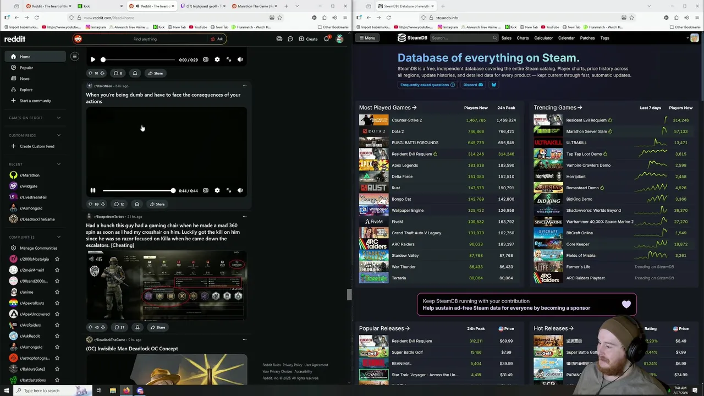Open Windows Start menu
Screen dimensions: 704x396
pos(7,391)
